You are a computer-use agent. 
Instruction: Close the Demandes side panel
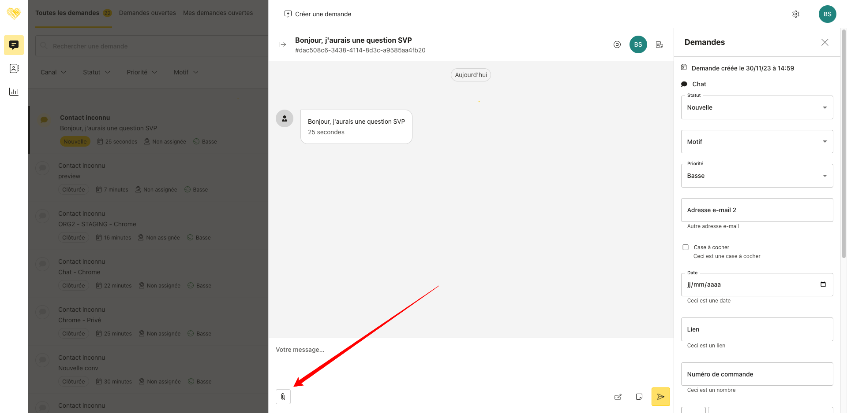click(825, 42)
